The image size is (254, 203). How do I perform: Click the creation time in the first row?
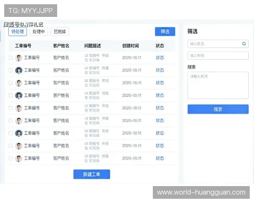(132, 58)
